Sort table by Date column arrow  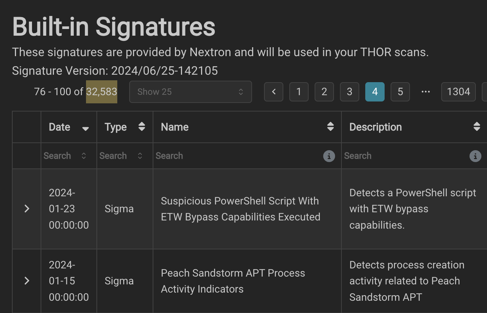85,128
